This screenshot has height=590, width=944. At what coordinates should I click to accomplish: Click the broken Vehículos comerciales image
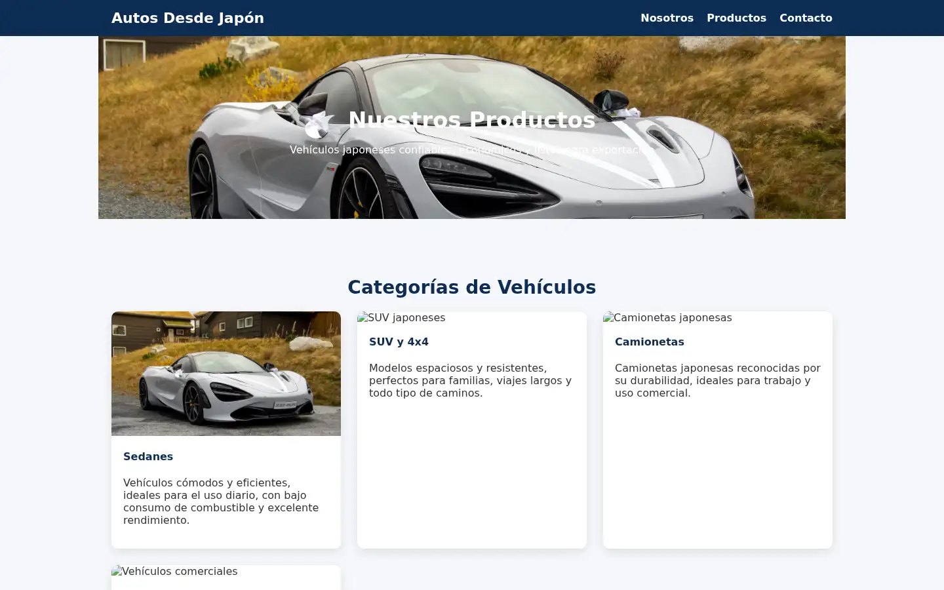(174, 571)
